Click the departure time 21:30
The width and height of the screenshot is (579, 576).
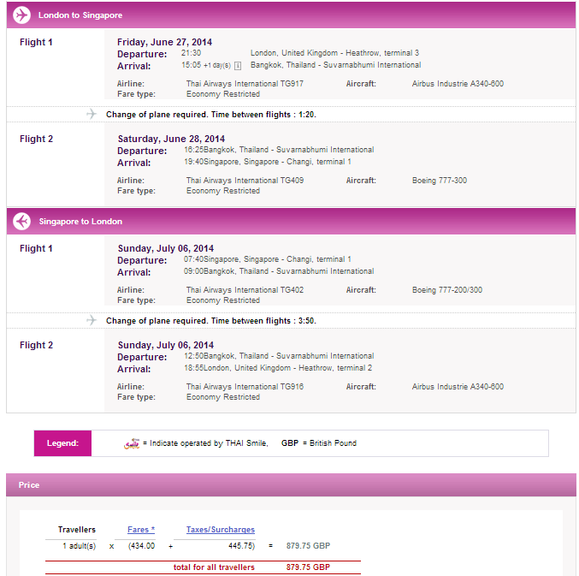(x=191, y=53)
